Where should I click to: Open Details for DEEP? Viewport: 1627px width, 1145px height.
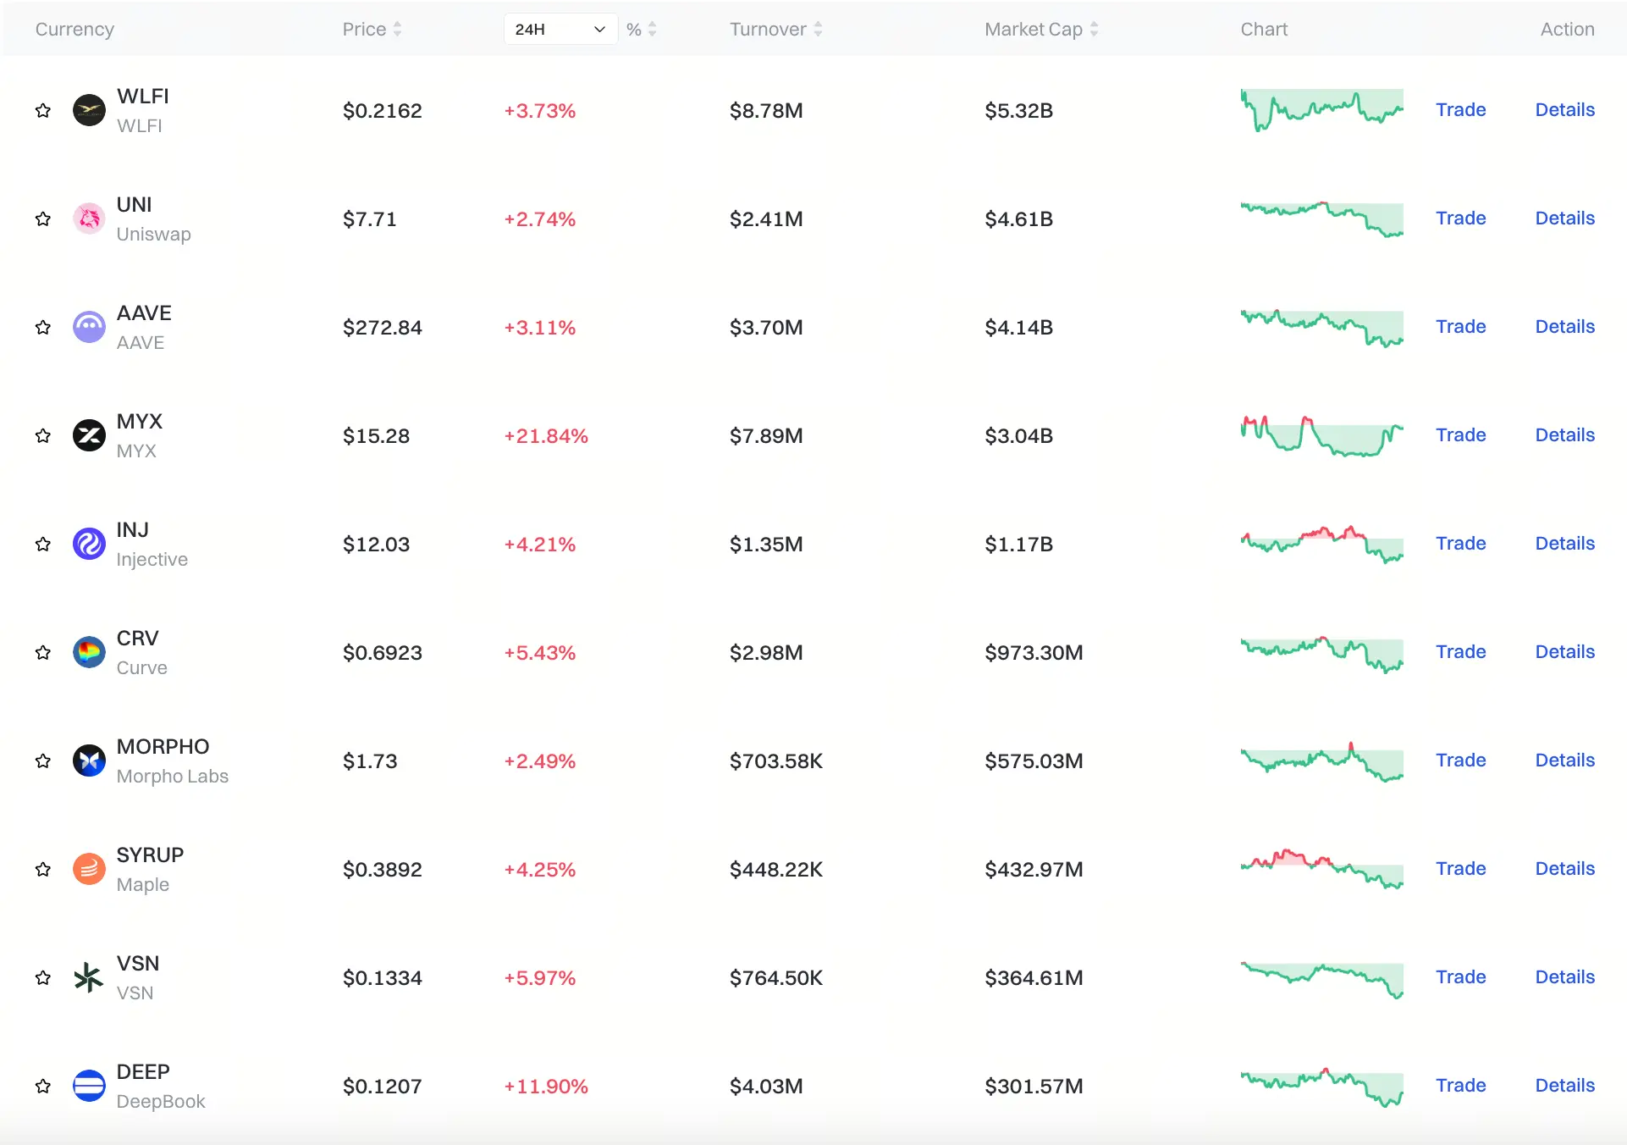(1565, 1086)
